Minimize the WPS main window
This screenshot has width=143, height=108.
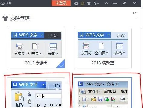pyautogui.click(x=115, y=4)
